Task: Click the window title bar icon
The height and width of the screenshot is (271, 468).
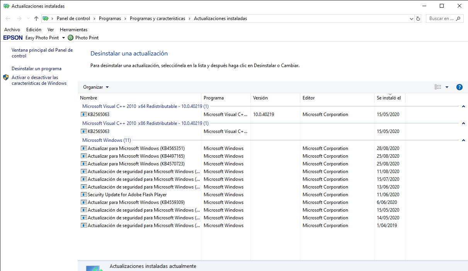Action: [x=6, y=6]
